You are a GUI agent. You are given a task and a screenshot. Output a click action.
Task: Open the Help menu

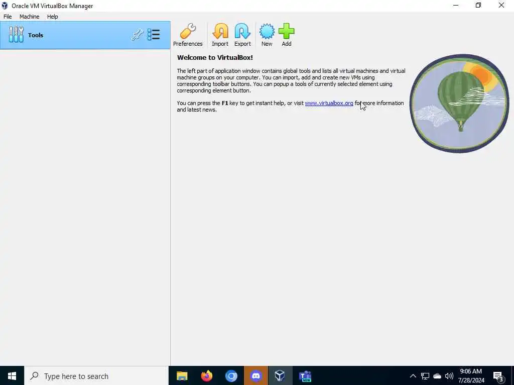52,17
